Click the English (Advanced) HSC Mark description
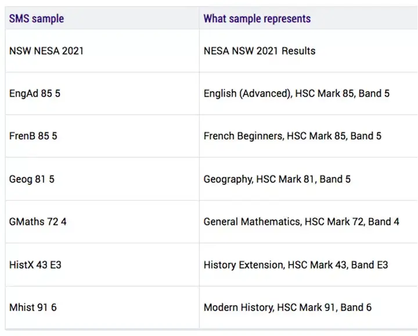 [x=296, y=94]
